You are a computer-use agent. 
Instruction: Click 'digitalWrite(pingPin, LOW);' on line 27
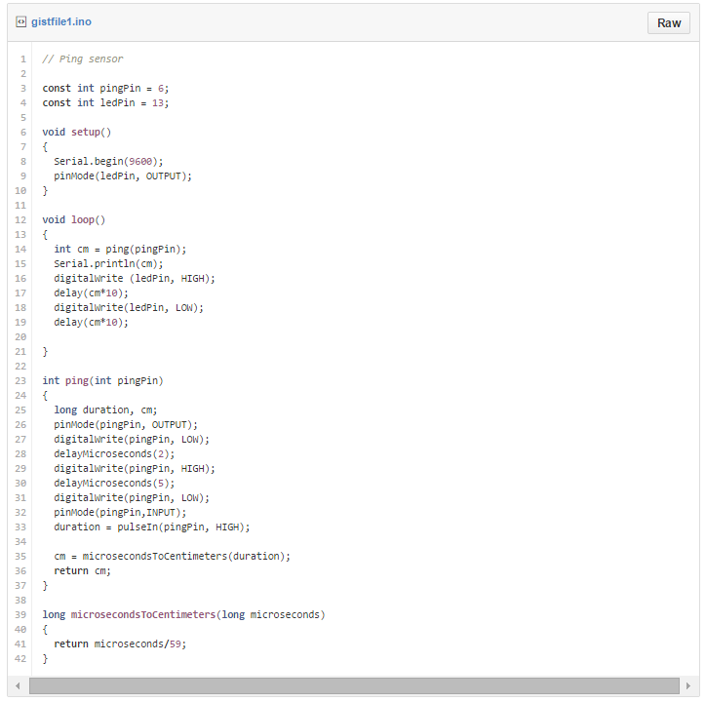pyautogui.click(x=132, y=439)
